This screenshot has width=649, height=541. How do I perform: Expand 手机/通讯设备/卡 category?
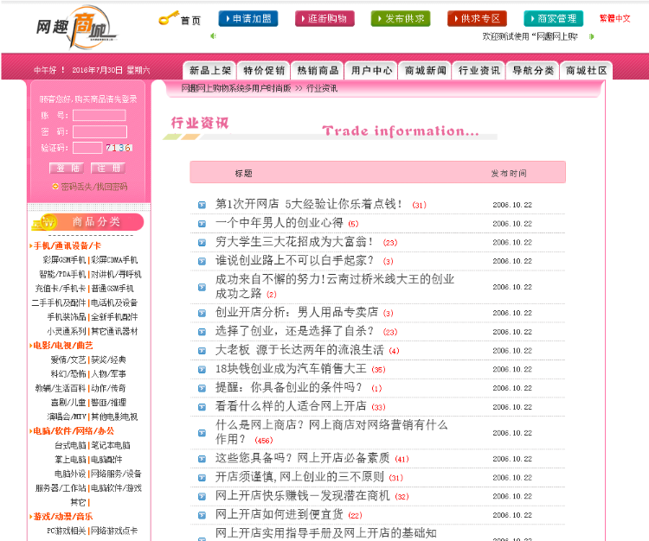(x=67, y=246)
